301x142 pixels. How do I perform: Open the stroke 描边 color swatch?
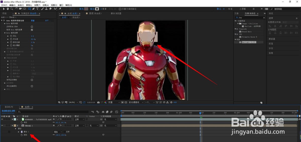[97, 9]
